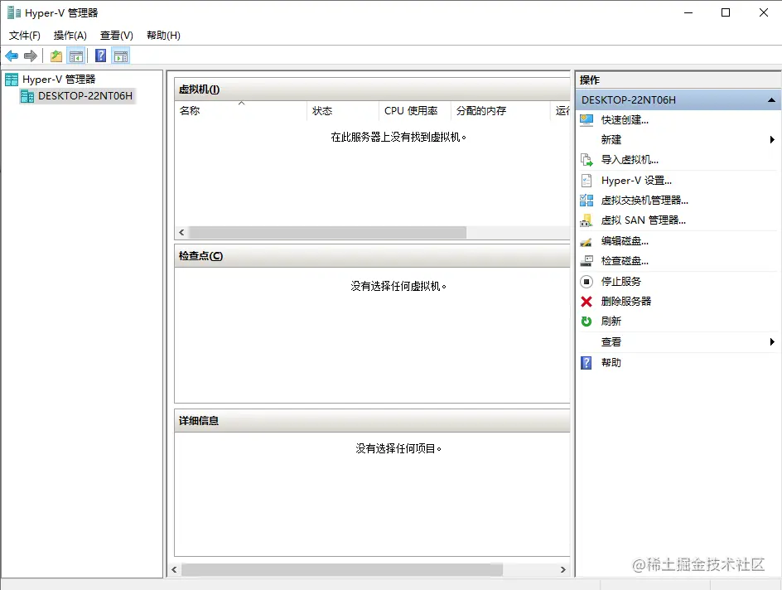Click the Back arrow toolbar icon
782x590 pixels.
[x=12, y=56]
